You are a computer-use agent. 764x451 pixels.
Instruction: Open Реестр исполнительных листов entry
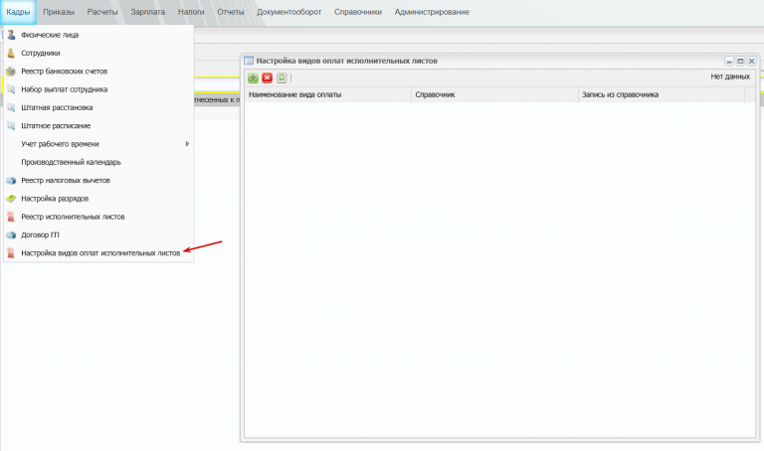[98, 217]
